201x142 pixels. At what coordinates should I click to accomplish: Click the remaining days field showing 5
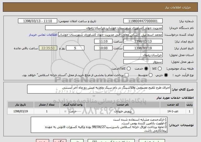[x=75, y=48]
